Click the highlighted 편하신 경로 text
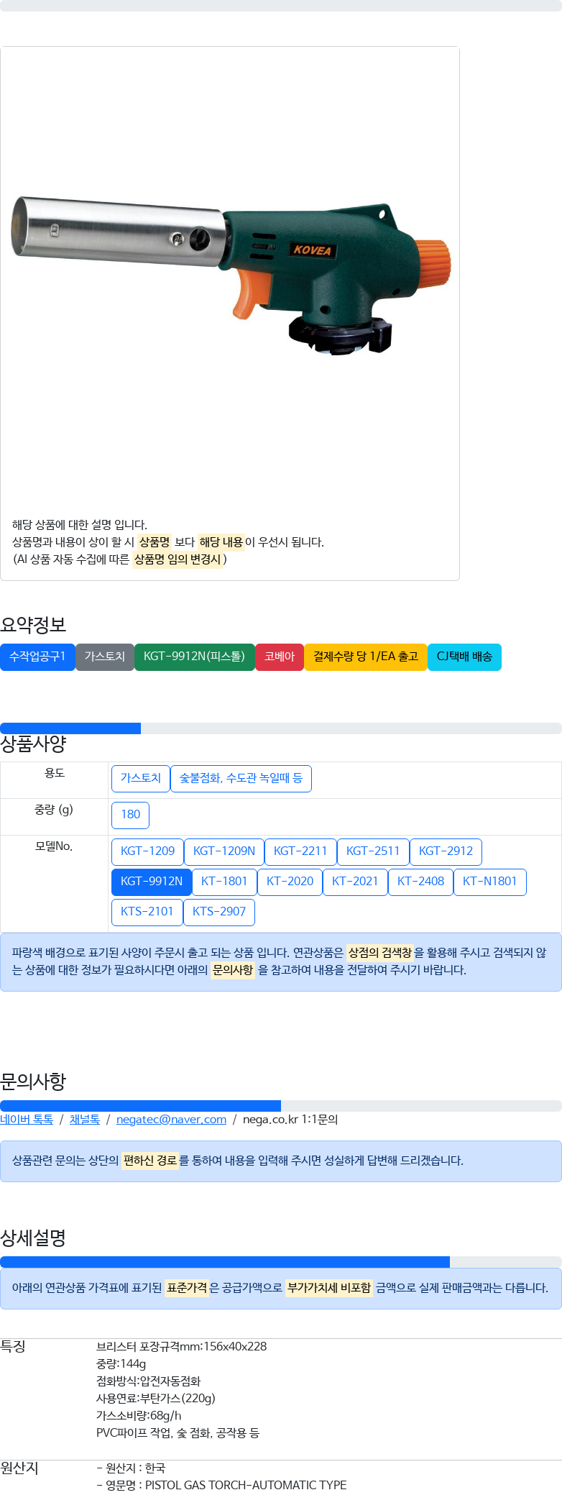Image resolution: width=562 pixels, height=1495 pixels. click(x=150, y=1161)
